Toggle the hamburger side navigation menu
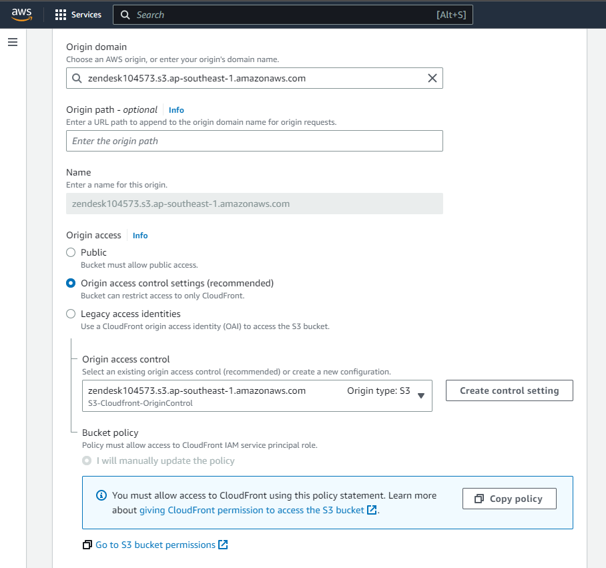This screenshot has height=568, width=606. pos(13,43)
